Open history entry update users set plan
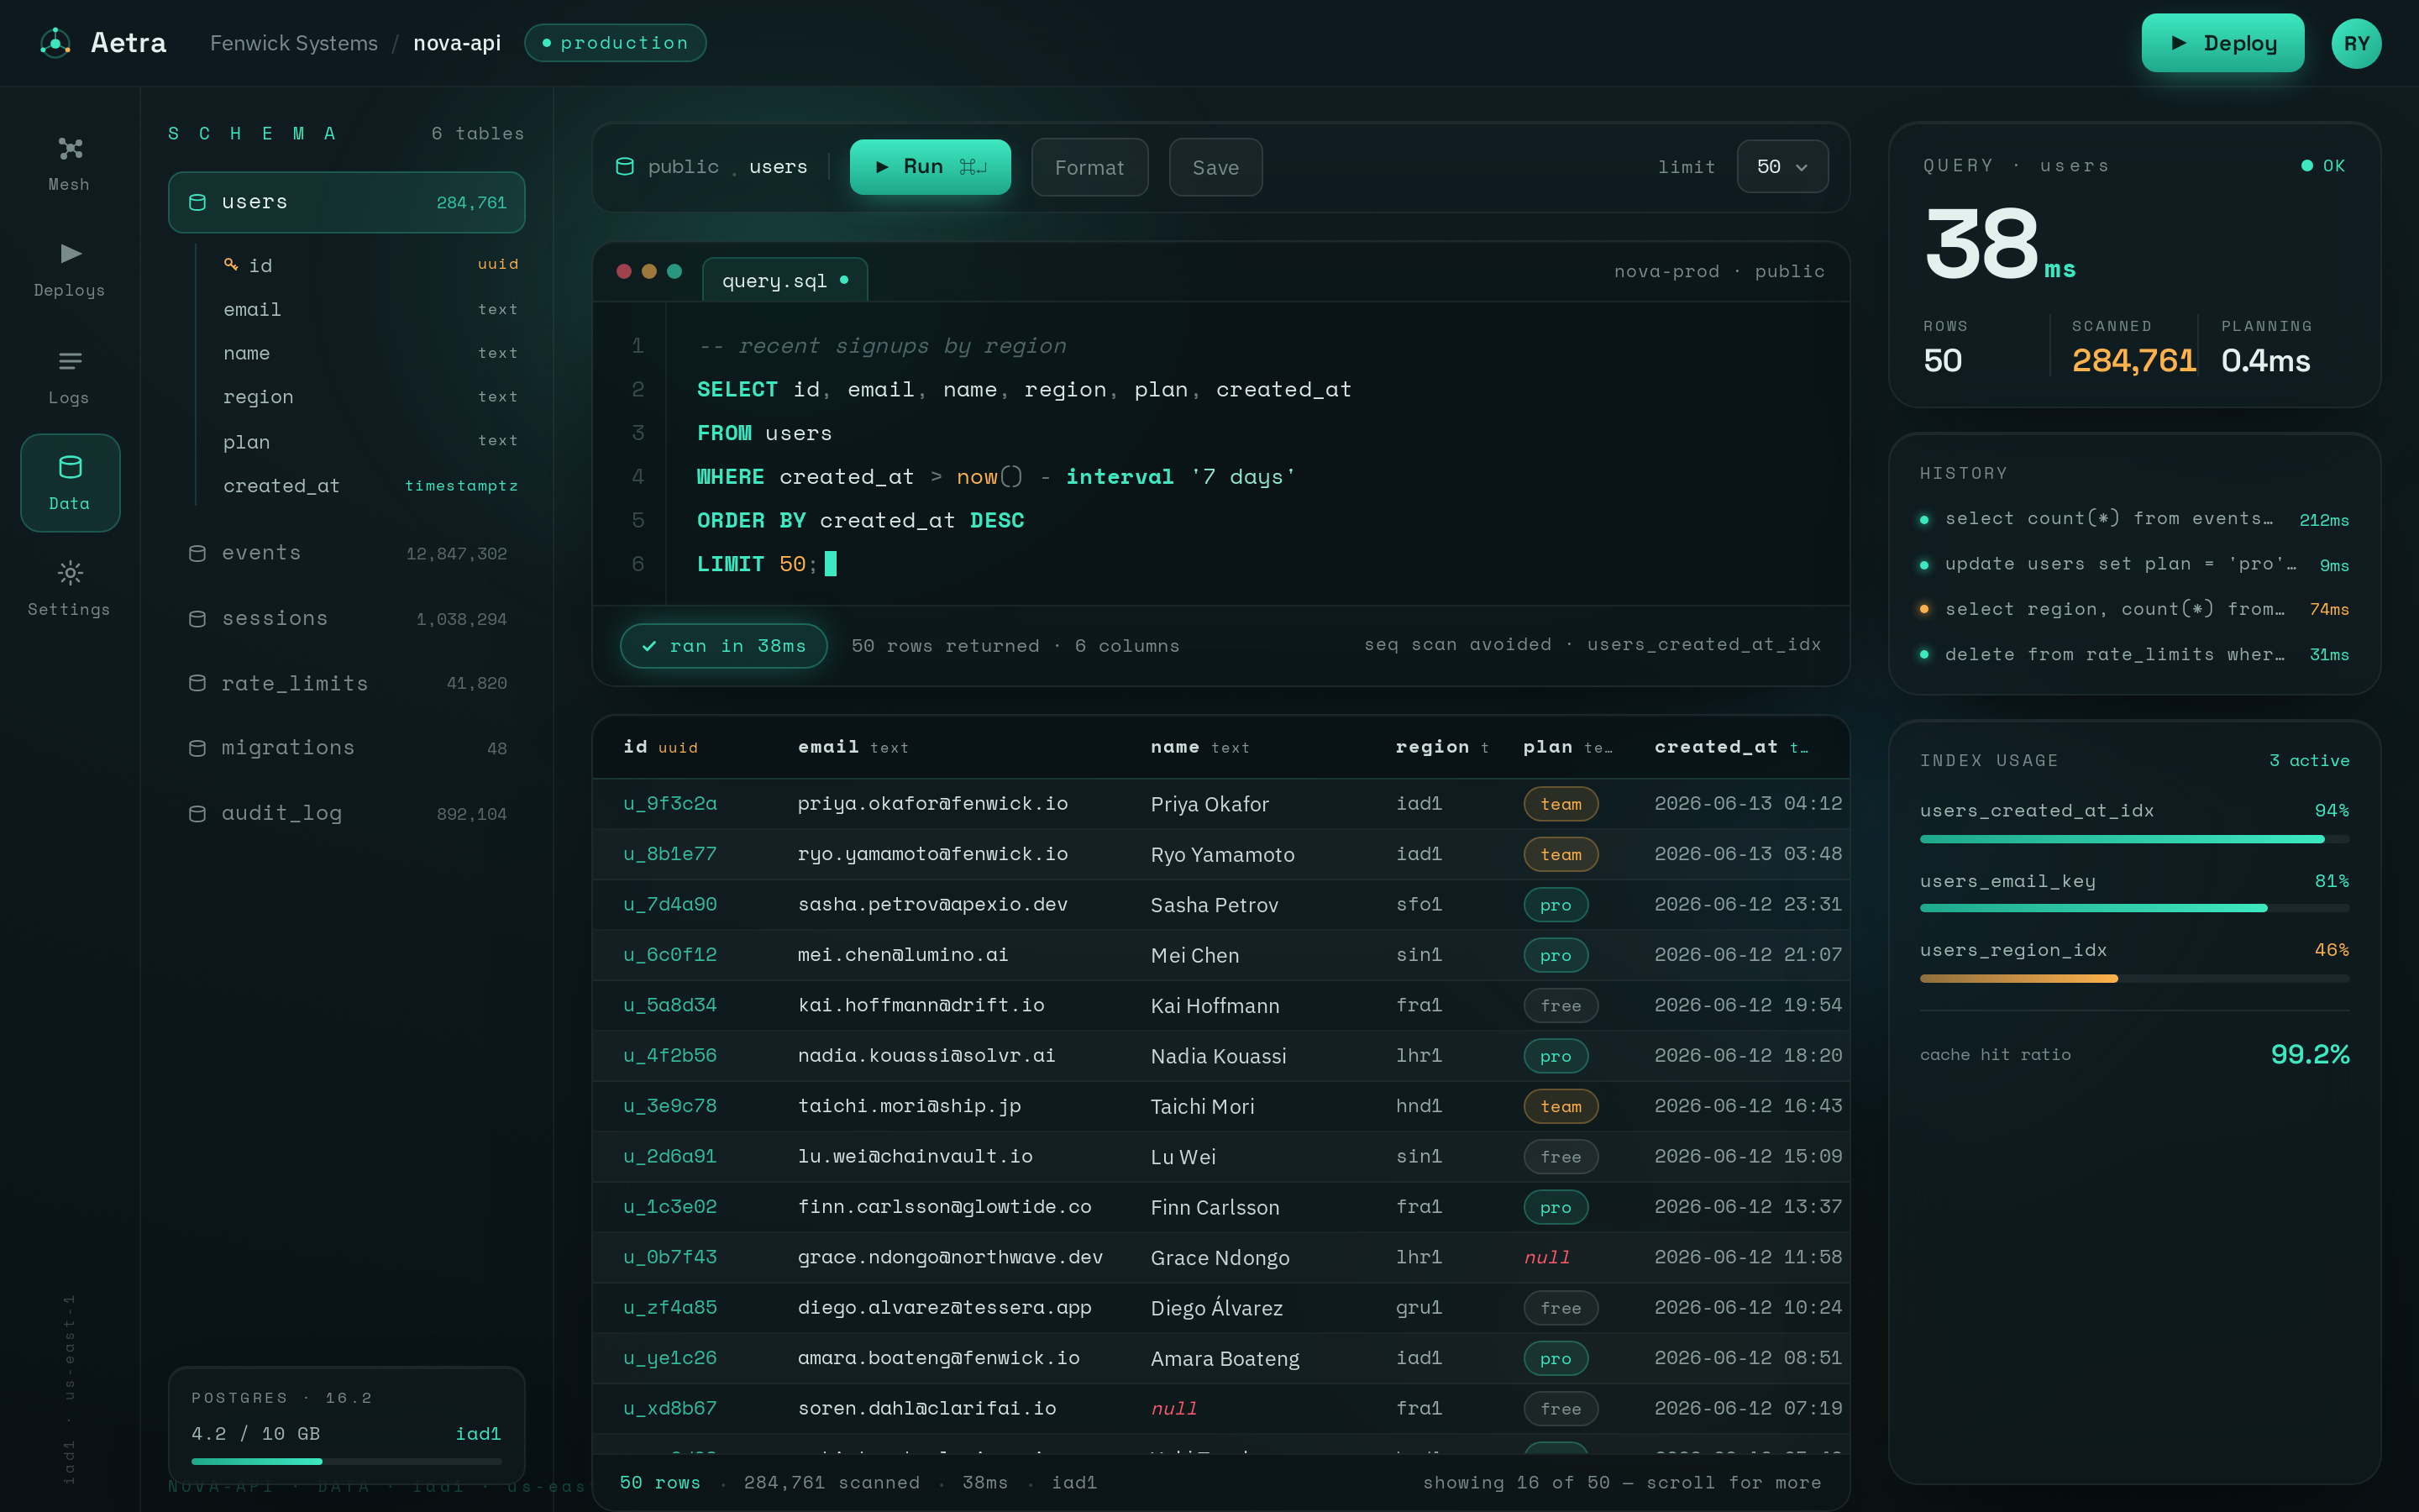This screenshot has height=1512, width=2419. click(2134, 564)
